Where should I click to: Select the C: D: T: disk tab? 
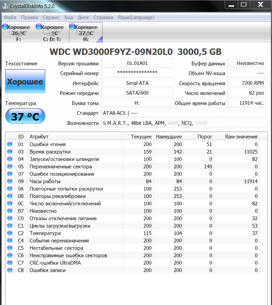(52, 32)
